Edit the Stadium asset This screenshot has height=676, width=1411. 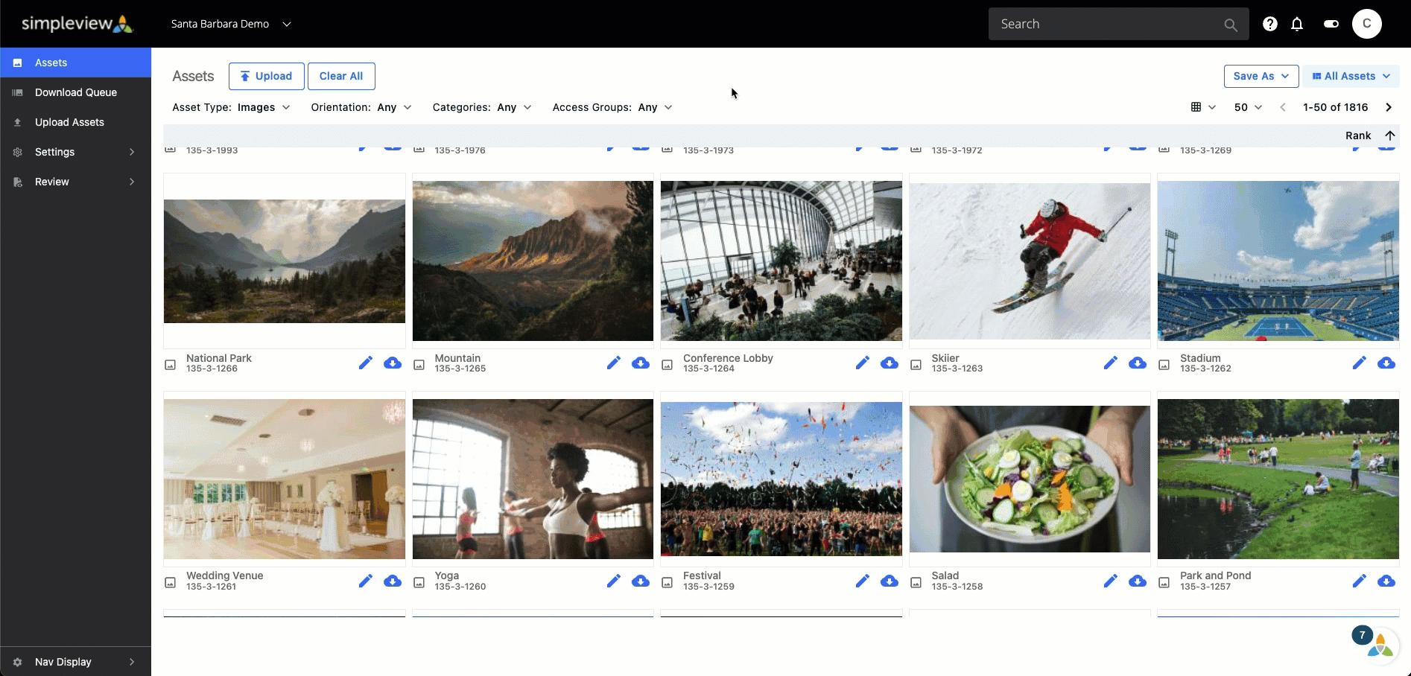point(1360,363)
